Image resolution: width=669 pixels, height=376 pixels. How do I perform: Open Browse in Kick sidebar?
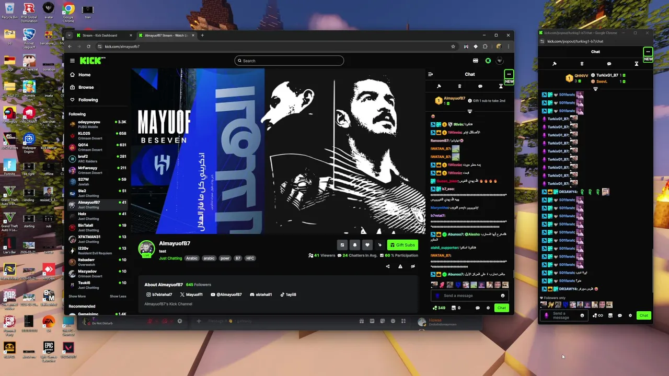pos(83,87)
